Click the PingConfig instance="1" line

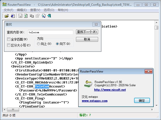click(x=44, y=102)
